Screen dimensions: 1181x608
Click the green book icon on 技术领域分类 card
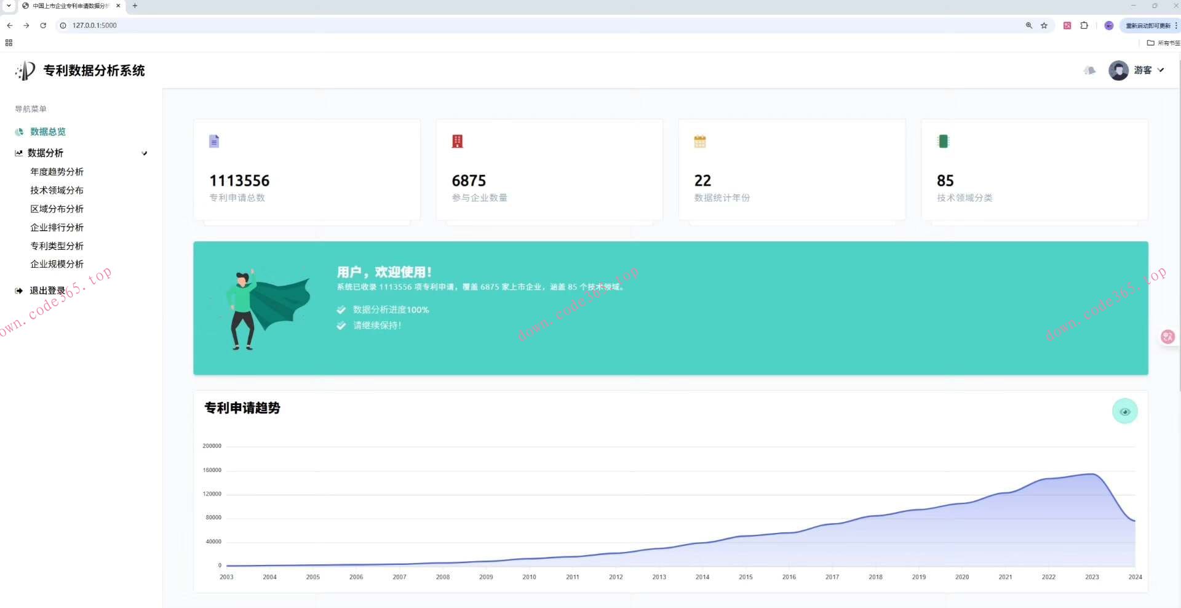point(944,141)
